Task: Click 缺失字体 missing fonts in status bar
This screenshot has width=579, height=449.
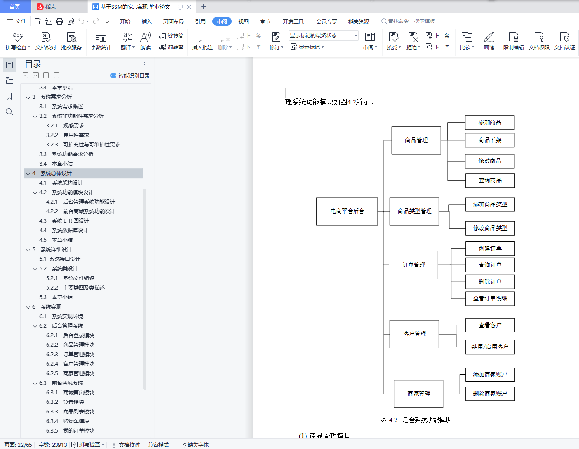Action: 194,445
